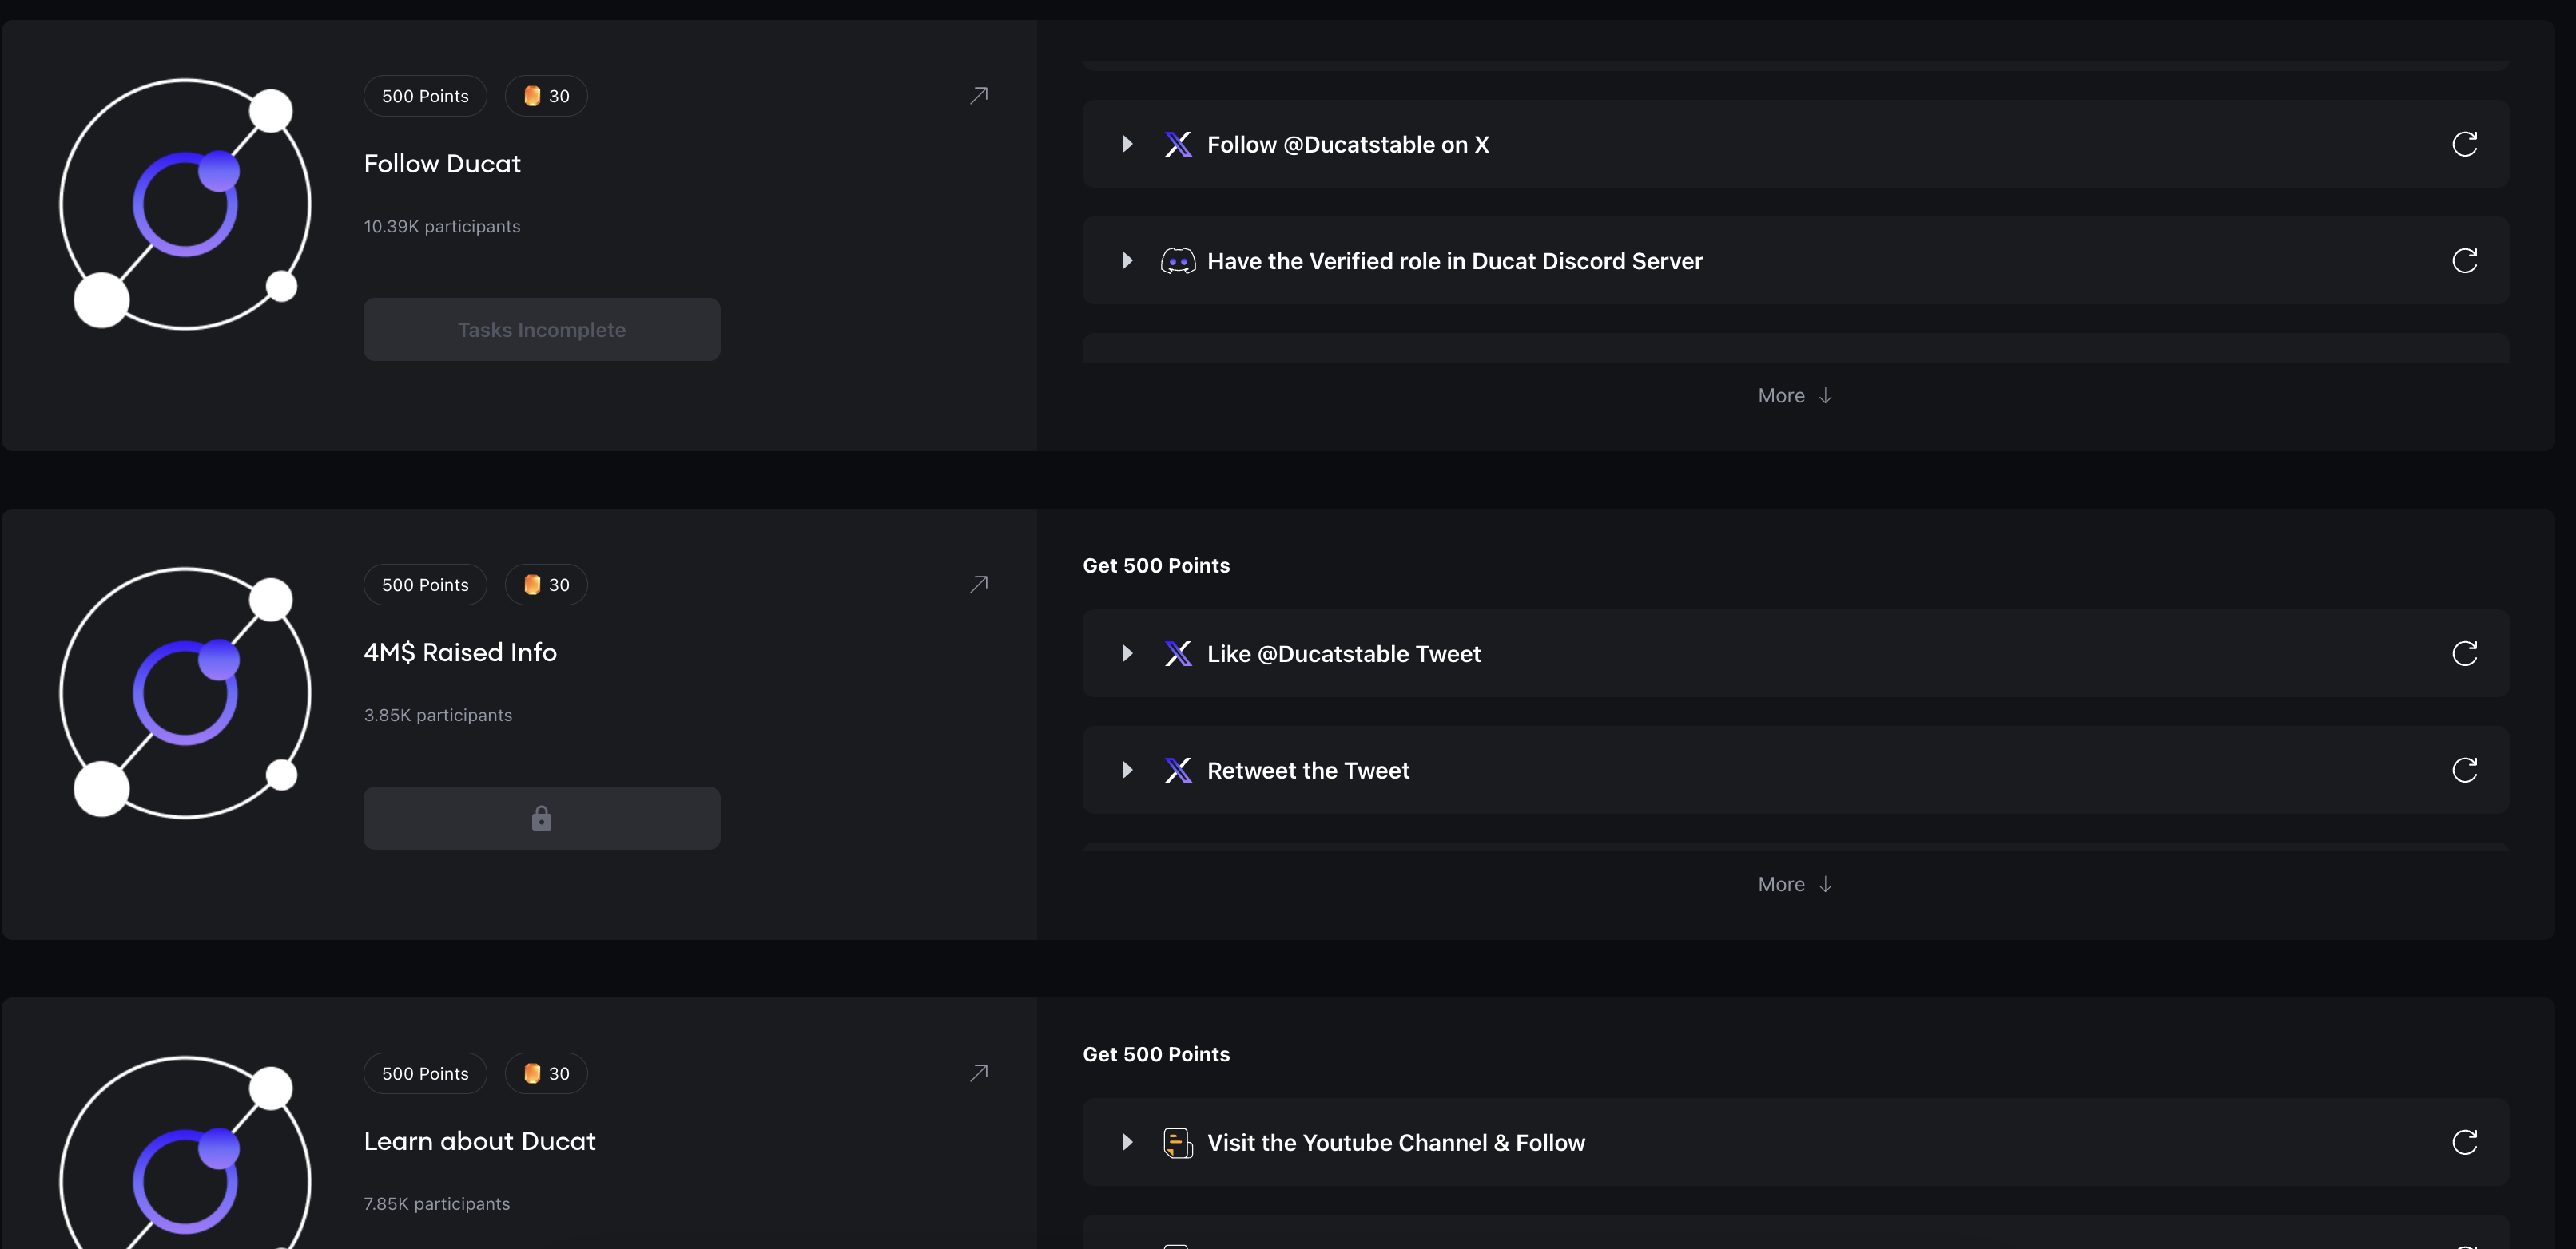The height and width of the screenshot is (1249, 2576).
Task: Open the Follow Ducat quest title
Action: pos(442,164)
